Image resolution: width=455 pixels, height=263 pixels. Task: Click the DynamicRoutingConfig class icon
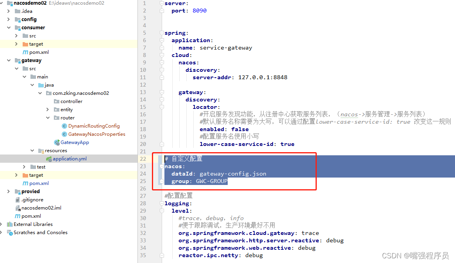[x=64, y=126]
